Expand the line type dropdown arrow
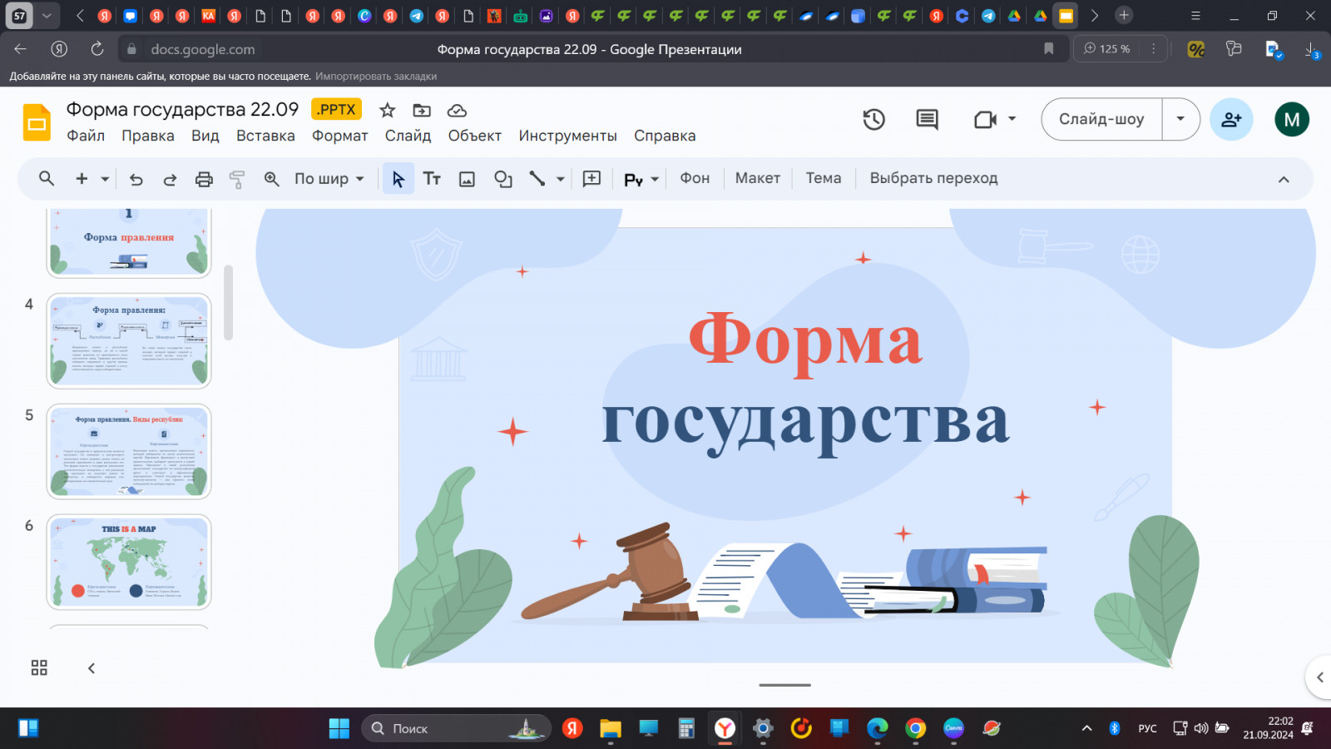This screenshot has width=1331, height=749. (561, 178)
